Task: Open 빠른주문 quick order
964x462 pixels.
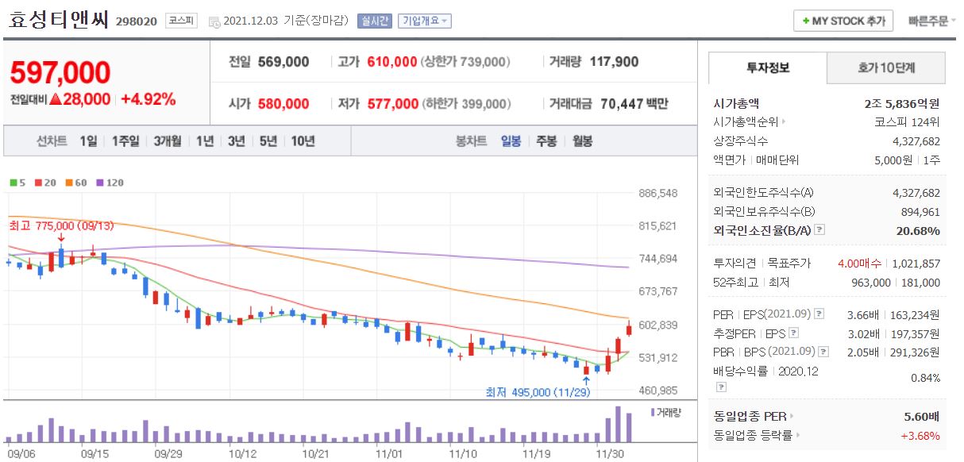Action: click(x=927, y=18)
